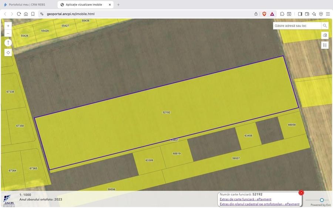Image resolution: width=333 pixels, height=208 pixels.
Task: Open the browser hamburger menu
Action: tap(328, 14)
